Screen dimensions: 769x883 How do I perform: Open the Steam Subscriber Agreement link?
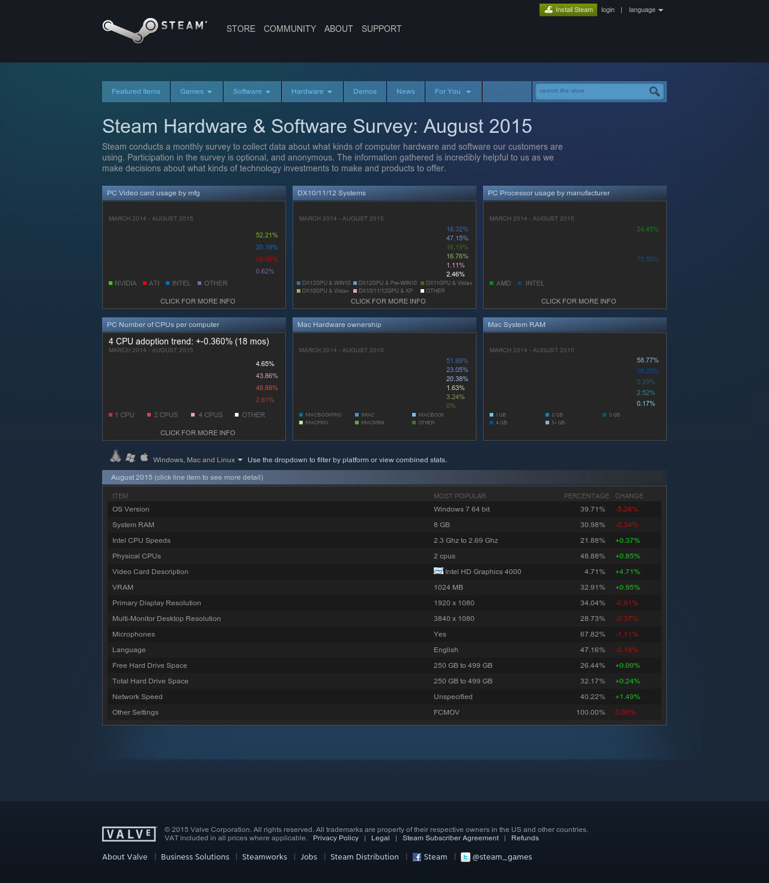(451, 838)
